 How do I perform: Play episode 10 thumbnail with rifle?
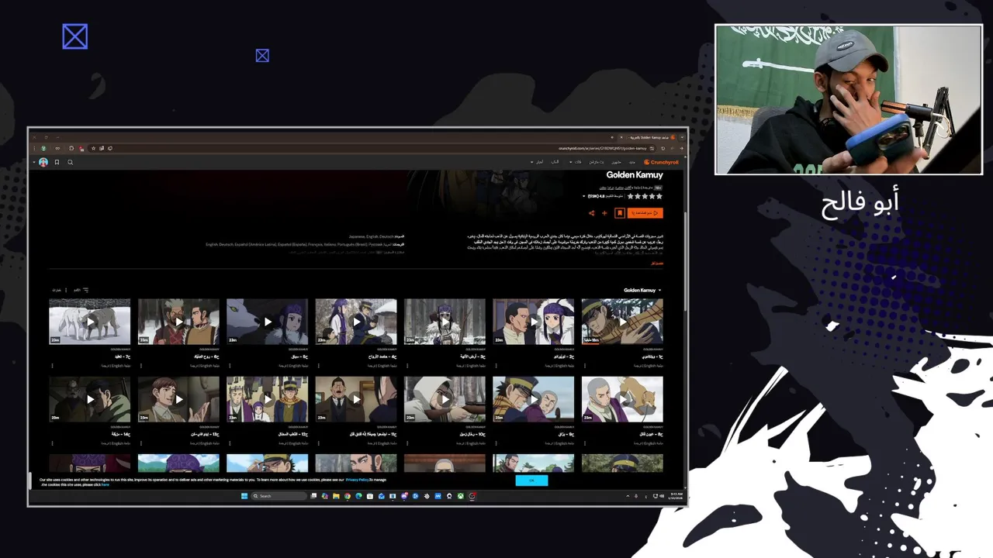(x=445, y=399)
